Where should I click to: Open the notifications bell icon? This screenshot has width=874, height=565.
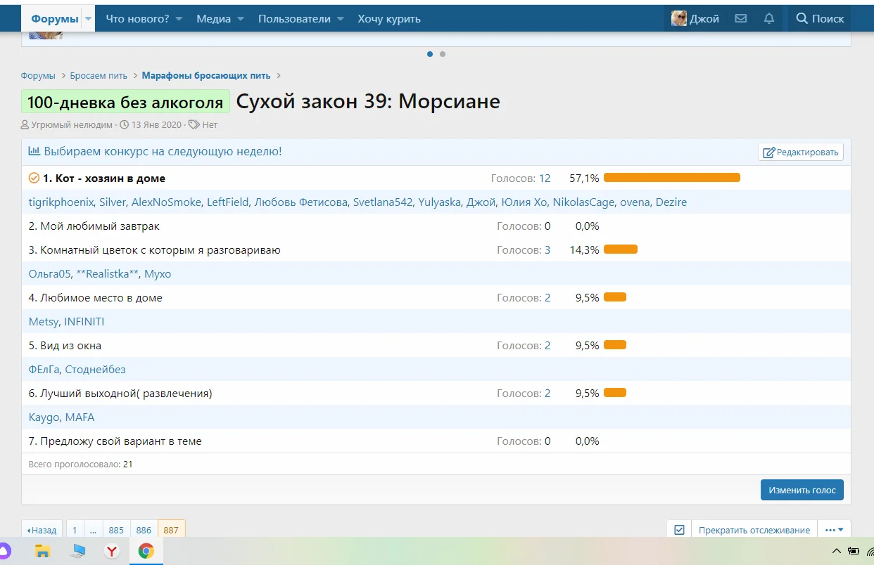(x=769, y=19)
